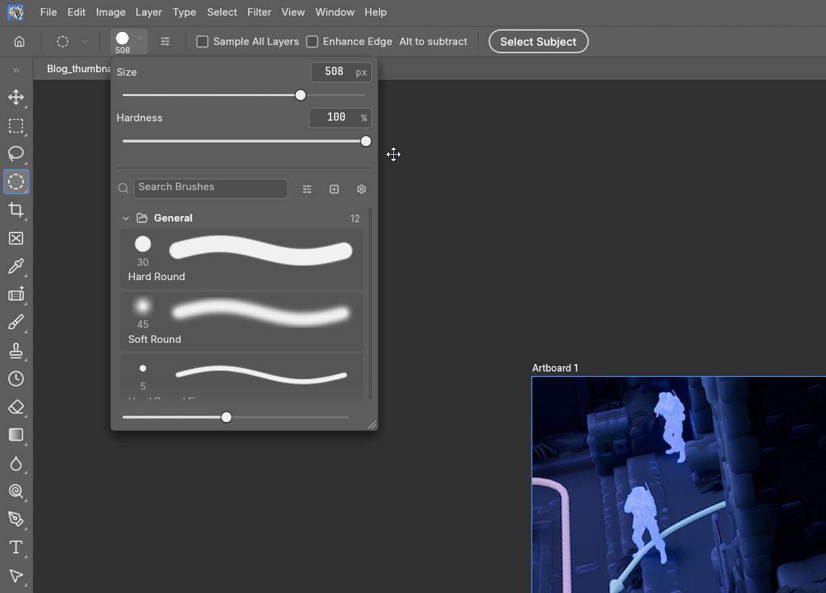Open the Layer menu

(149, 12)
